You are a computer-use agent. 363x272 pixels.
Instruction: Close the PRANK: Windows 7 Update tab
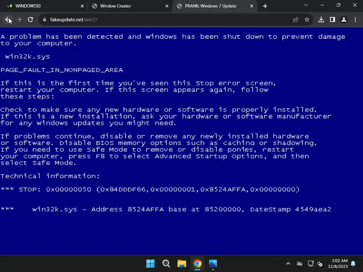pyautogui.click(x=252, y=6)
